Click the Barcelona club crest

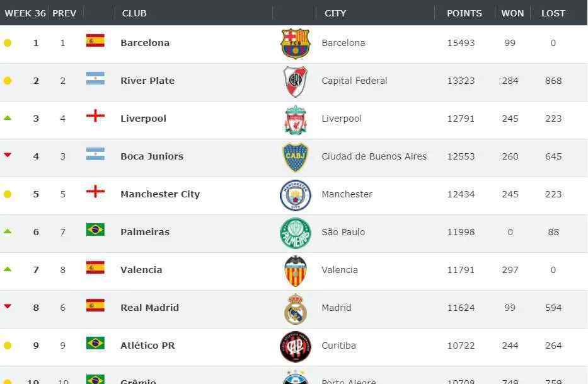tap(296, 44)
